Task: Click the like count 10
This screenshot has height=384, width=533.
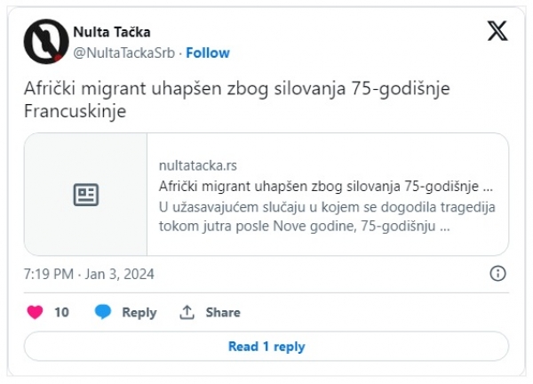Action: pyautogui.click(x=61, y=312)
